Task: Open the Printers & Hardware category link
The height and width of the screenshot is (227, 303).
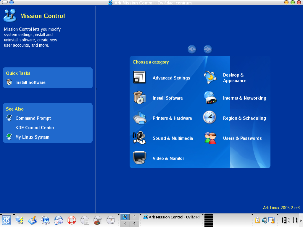Action: (172, 118)
